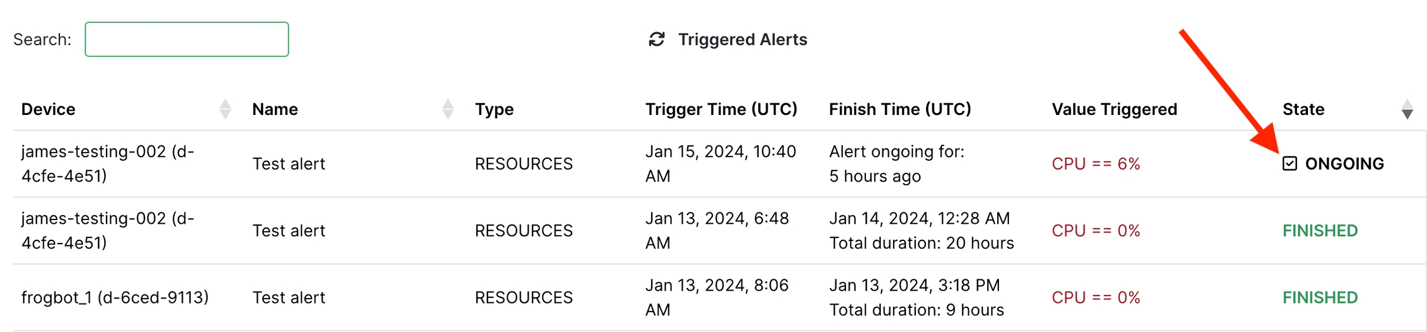Click the refresh icon beside Triggered Alerts
The height and width of the screenshot is (332, 1427).
point(657,40)
